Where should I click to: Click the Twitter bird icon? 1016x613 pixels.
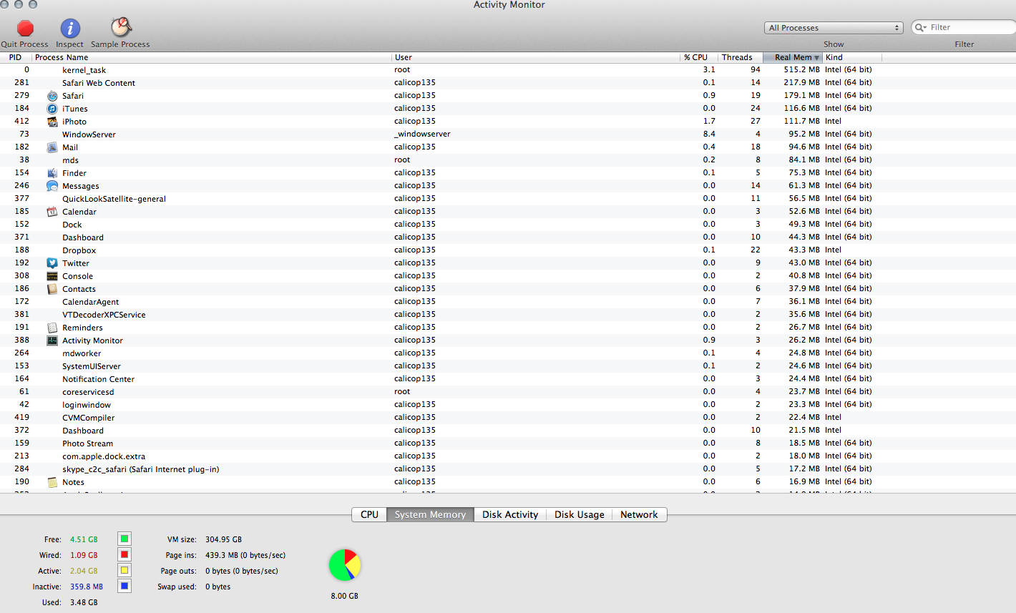click(x=52, y=263)
